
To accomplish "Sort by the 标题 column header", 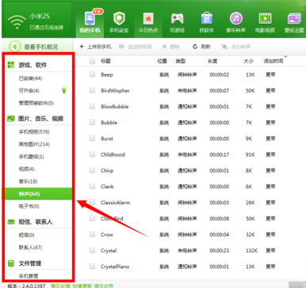I will coord(105,61).
